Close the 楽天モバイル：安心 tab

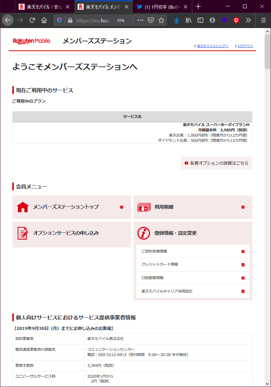68,7
